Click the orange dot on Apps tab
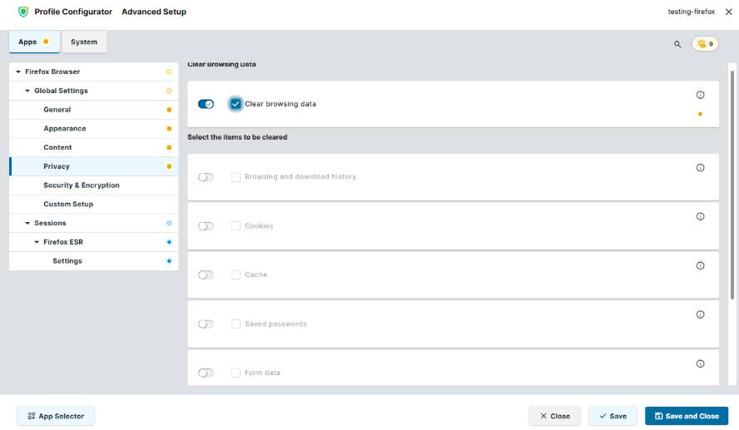739x430 pixels. (x=46, y=42)
